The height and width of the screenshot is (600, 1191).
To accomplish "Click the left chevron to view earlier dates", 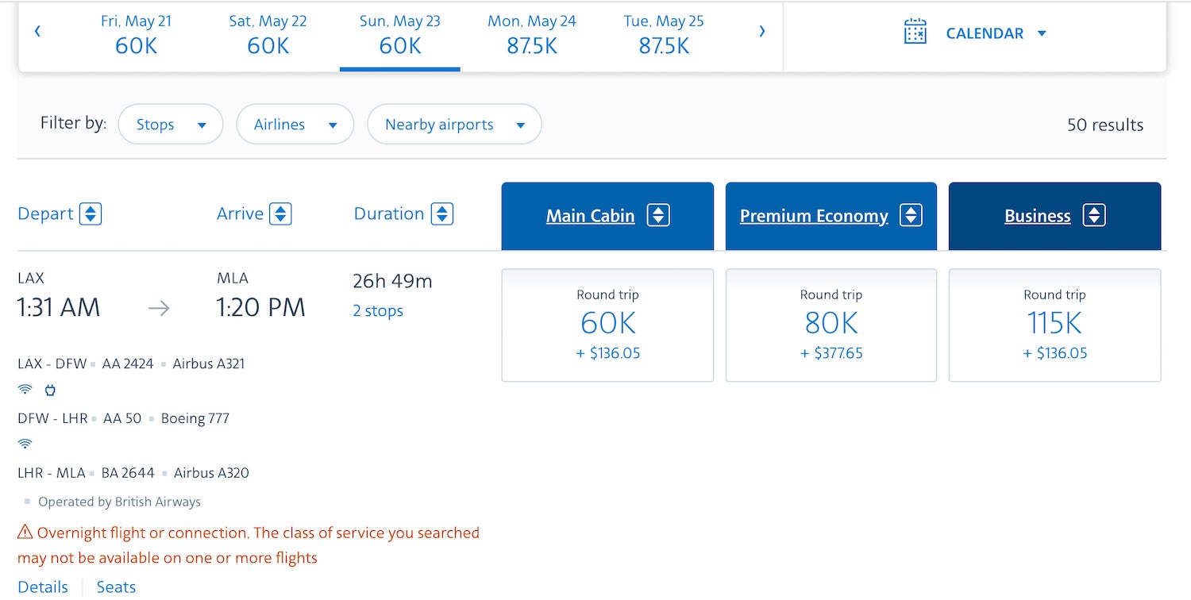I will (x=38, y=31).
